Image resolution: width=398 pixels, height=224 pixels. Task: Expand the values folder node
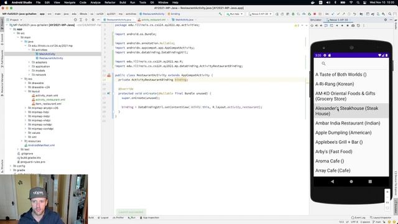click(25, 133)
